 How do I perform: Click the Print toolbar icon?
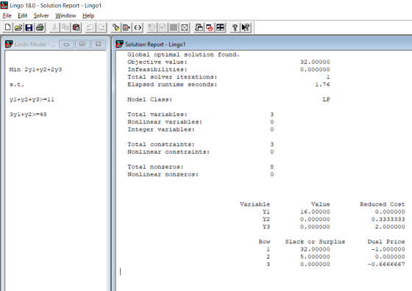tap(40, 27)
